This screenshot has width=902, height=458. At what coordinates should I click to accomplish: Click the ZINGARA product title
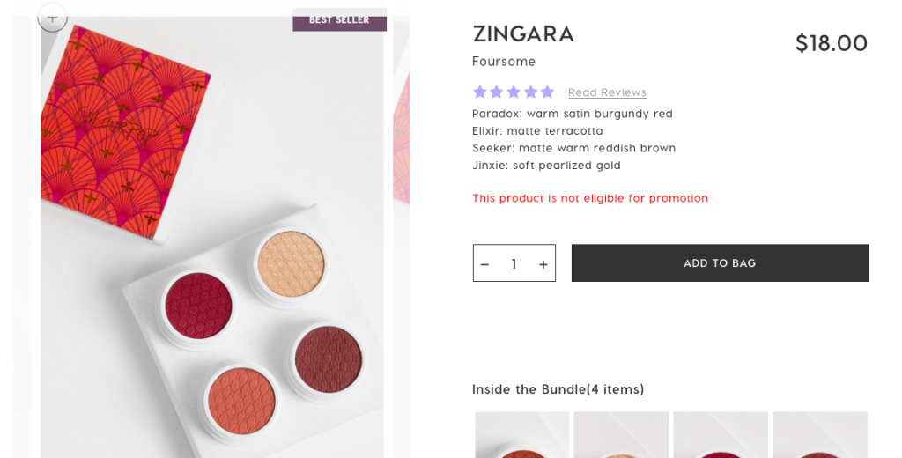523,34
